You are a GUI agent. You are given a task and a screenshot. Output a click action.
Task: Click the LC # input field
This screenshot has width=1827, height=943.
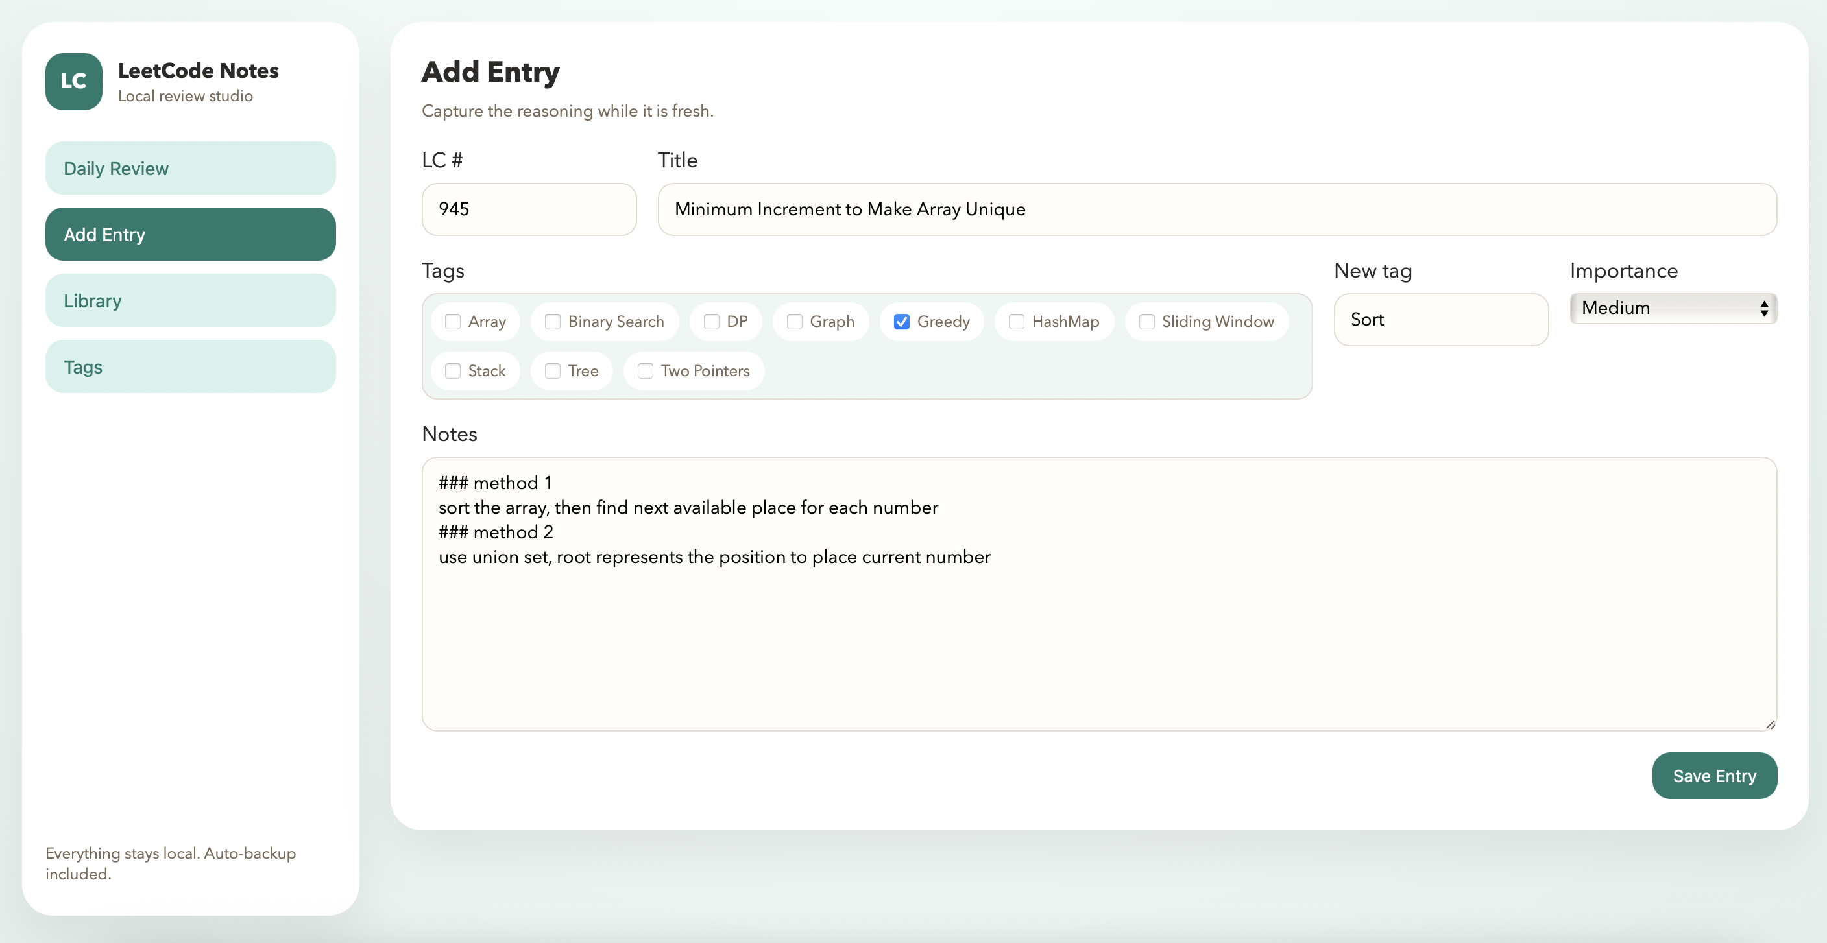pyautogui.click(x=529, y=209)
